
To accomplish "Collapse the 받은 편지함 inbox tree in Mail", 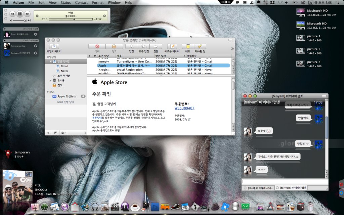I will point(51,61).
